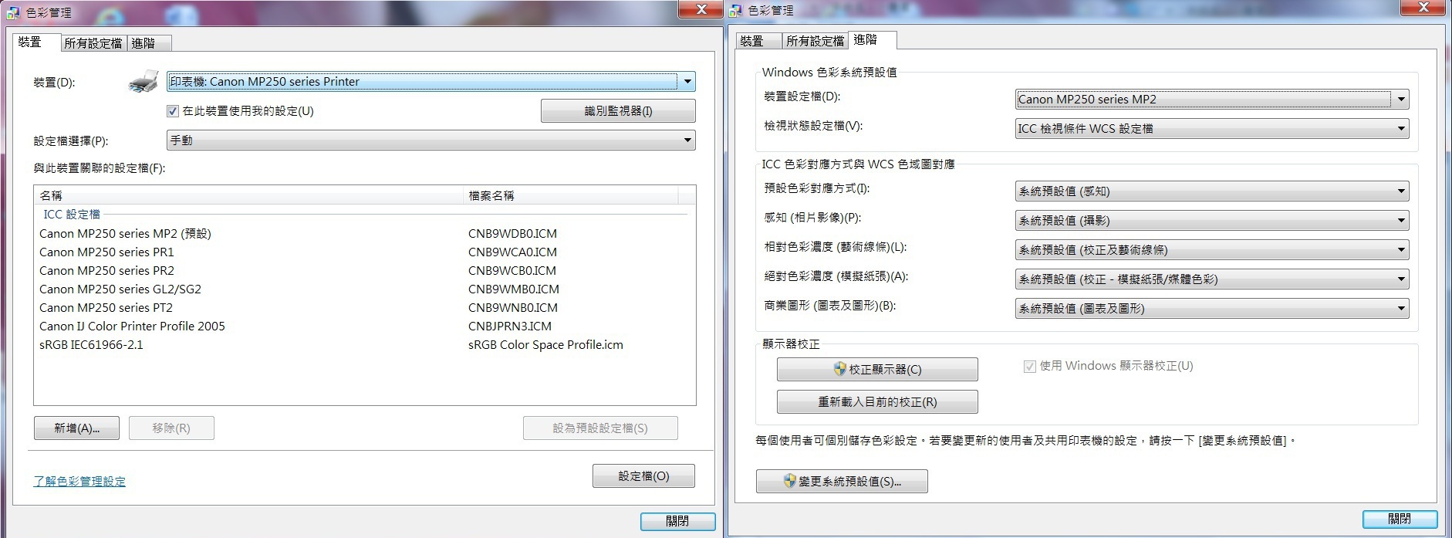Screen dimensions: 1452x538
Task: Click the 新增(A)... button
Action: 76,428
